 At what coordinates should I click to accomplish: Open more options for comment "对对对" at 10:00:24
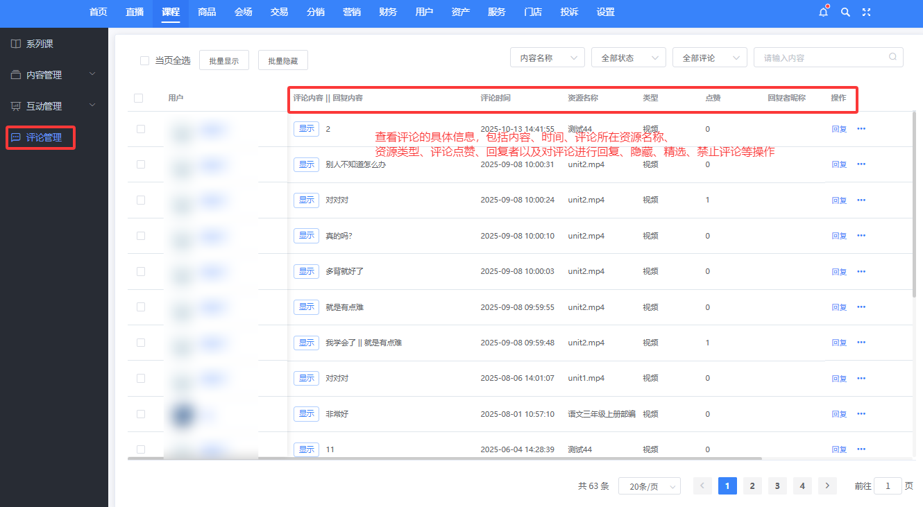861,200
